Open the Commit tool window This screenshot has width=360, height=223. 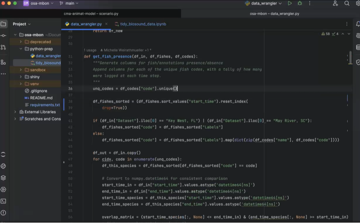[4, 35]
